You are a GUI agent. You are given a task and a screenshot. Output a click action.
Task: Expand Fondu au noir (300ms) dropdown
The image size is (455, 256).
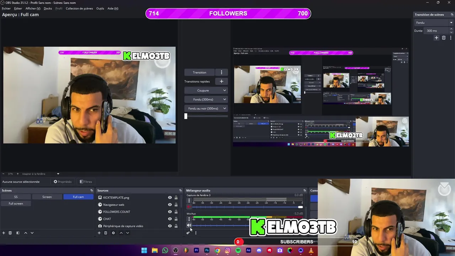[224, 108]
